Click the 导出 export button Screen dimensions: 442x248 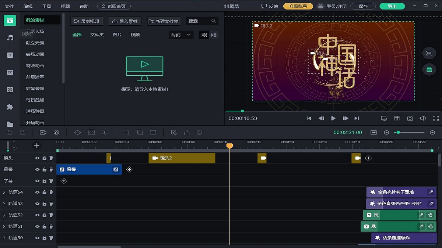392,6
